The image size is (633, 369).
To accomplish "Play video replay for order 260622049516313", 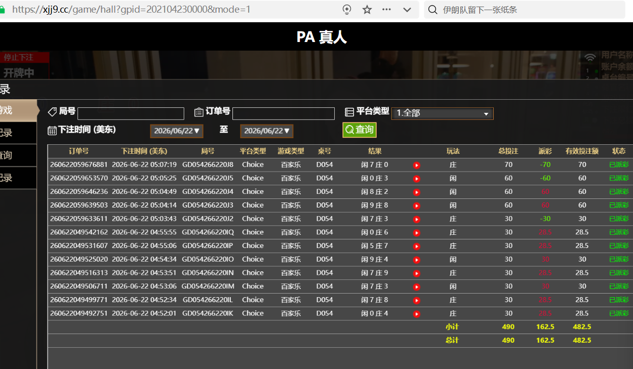I will [x=416, y=273].
